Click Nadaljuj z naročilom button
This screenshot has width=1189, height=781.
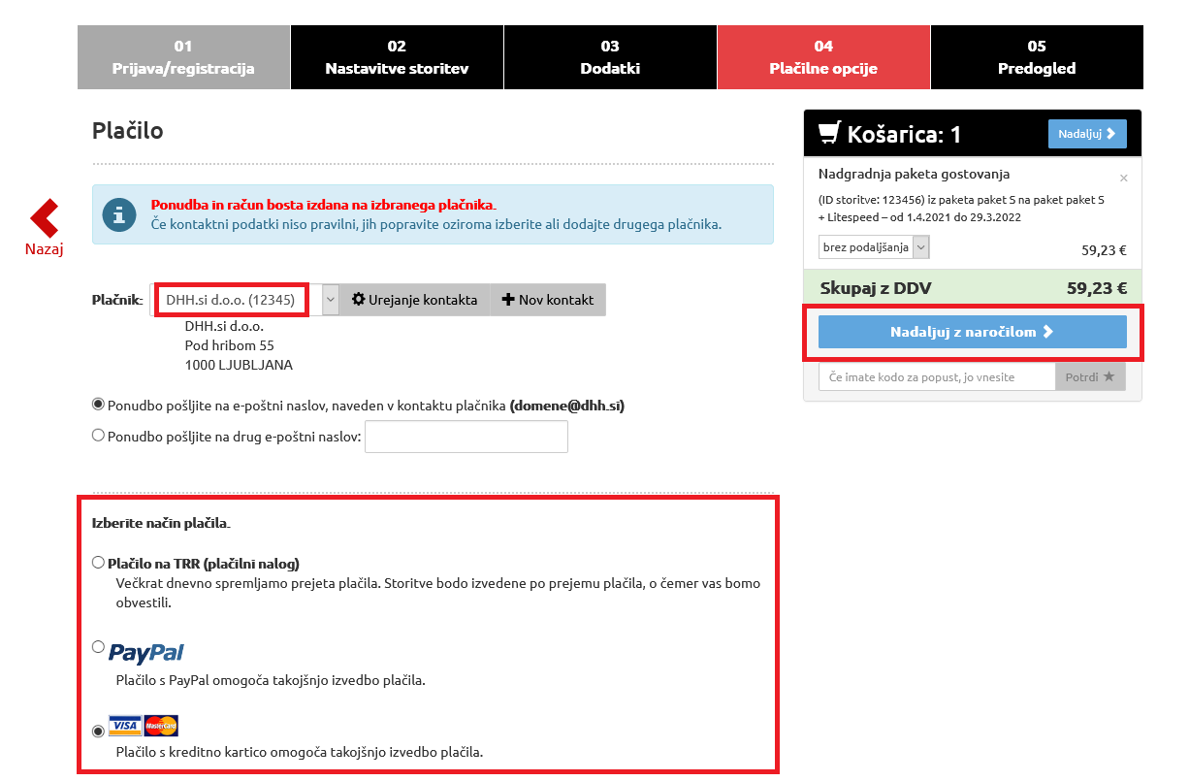[x=972, y=332]
